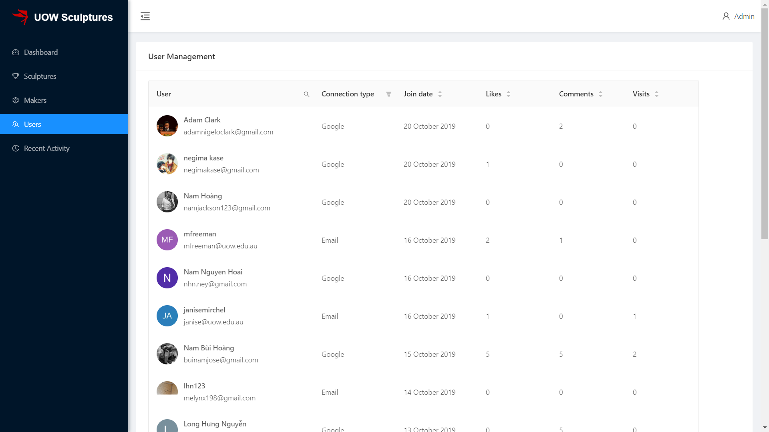769x432 pixels.
Task: Collapse the sidebar with menu-fold icon
Action: [145, 16]
